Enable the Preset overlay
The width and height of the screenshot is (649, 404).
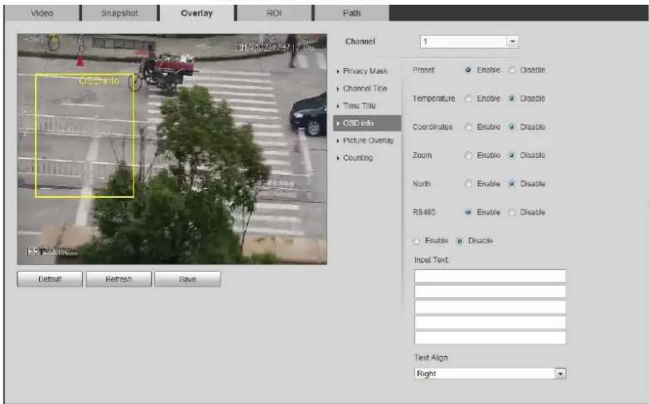pos(468,70)
